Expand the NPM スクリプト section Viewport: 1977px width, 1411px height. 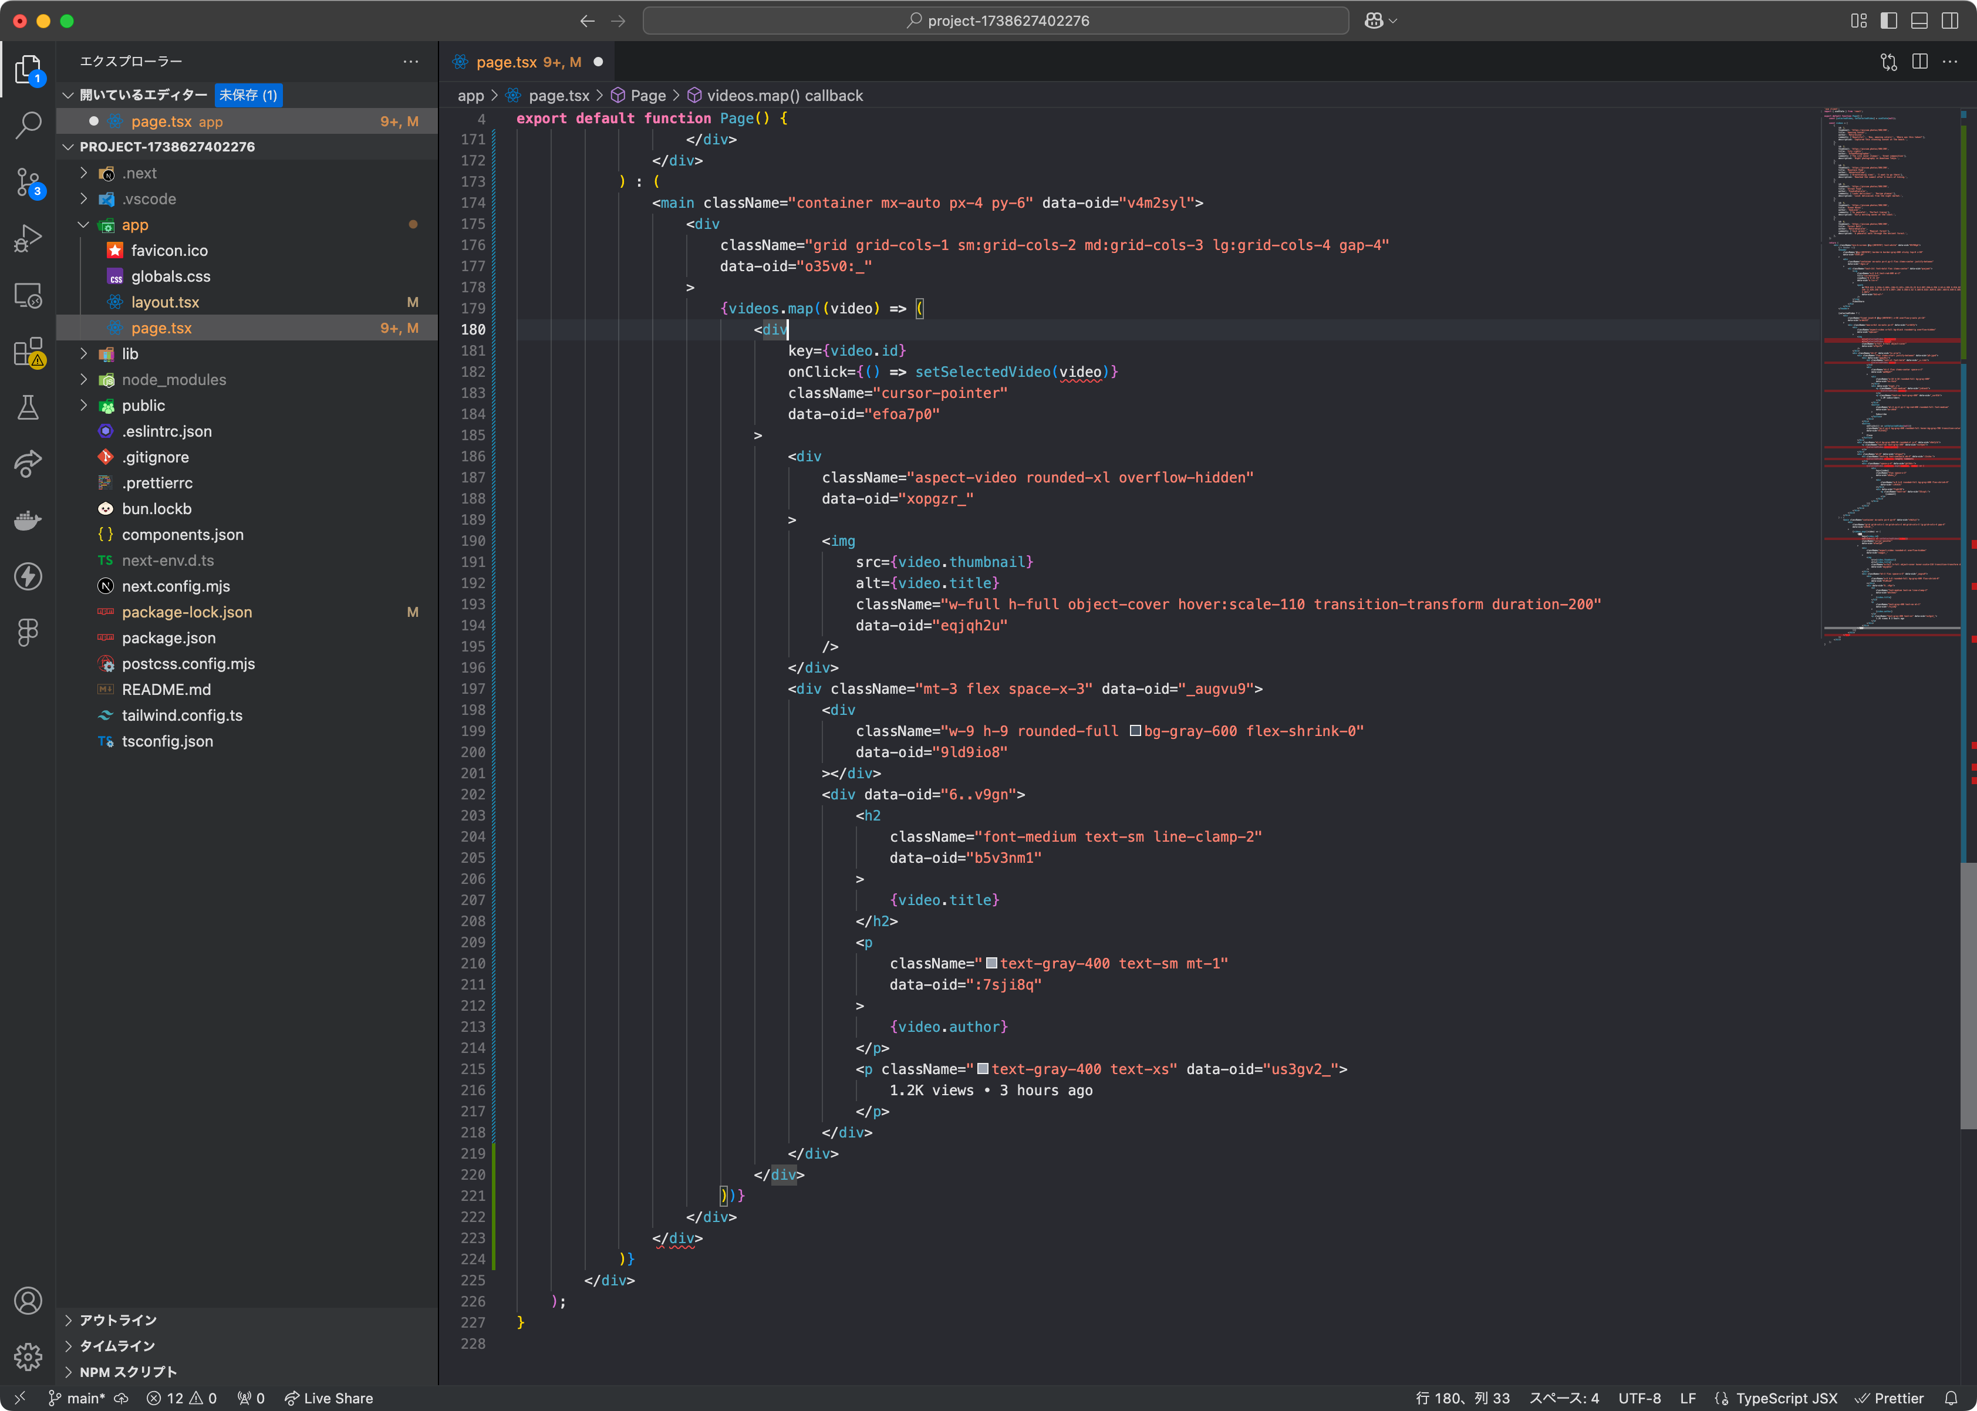(x=68, y=1372)
